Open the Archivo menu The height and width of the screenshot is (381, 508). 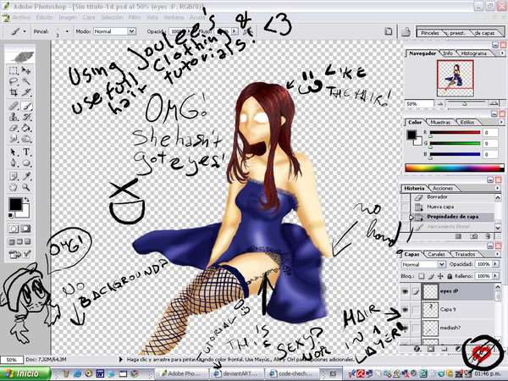coord(21,18)
